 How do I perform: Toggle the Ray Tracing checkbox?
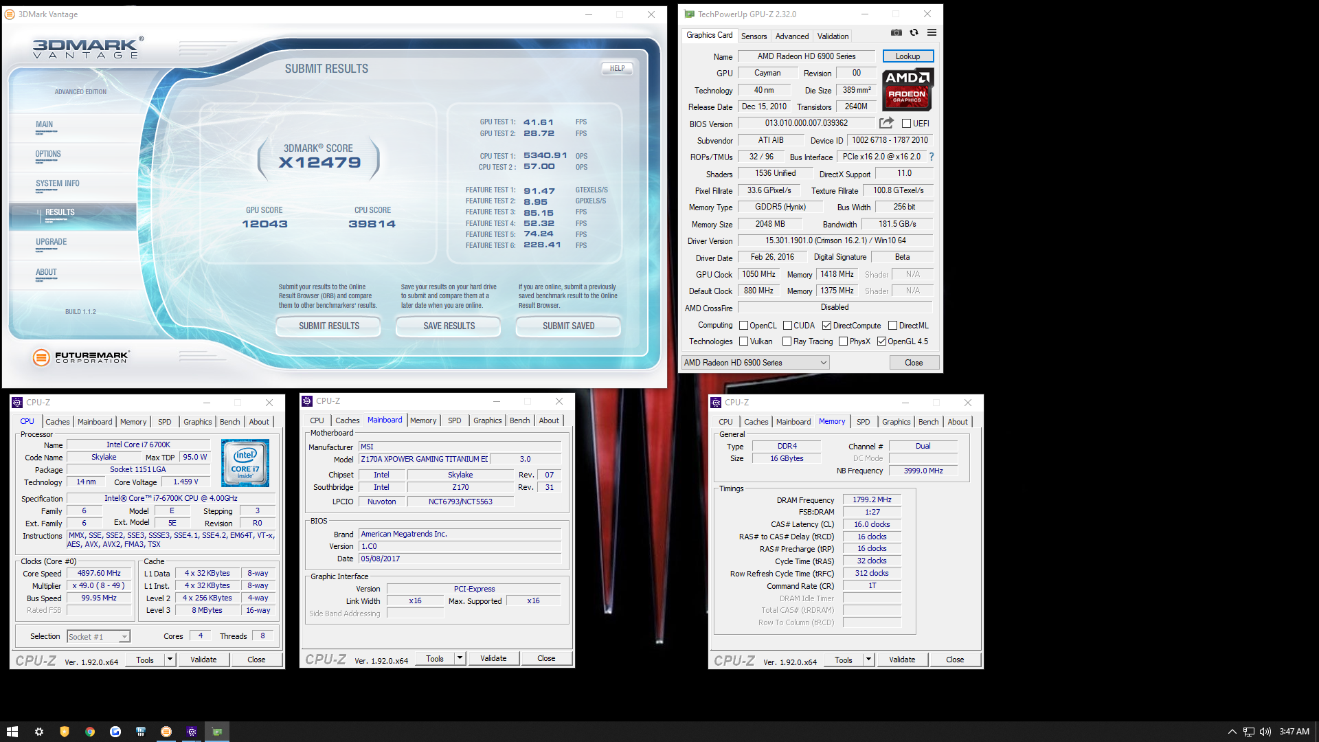point(787,341)
